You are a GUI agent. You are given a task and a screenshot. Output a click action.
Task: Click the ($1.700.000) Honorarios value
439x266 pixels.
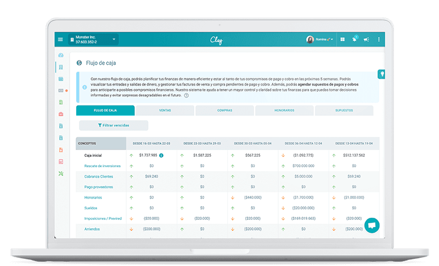pos(303,197)
